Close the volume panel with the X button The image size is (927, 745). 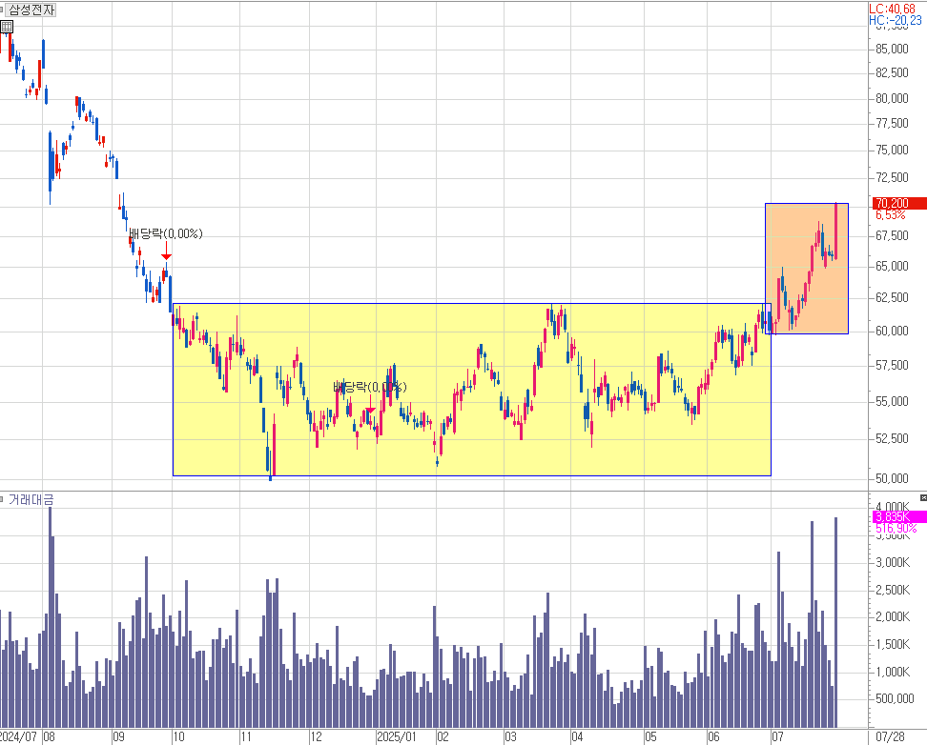(921, 498)
